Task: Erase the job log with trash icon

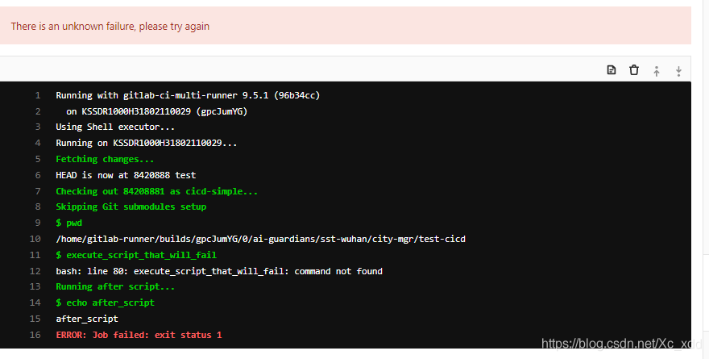Action: pos(634,69)
